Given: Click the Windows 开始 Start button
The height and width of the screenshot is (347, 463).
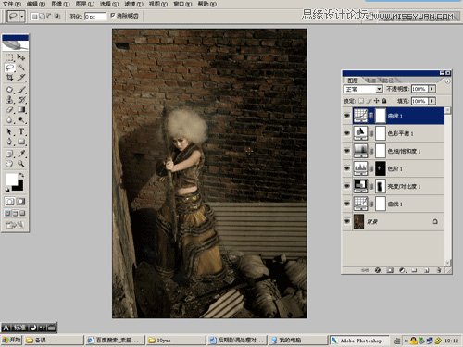Looking at the screenshot, I should pos(11,340).
